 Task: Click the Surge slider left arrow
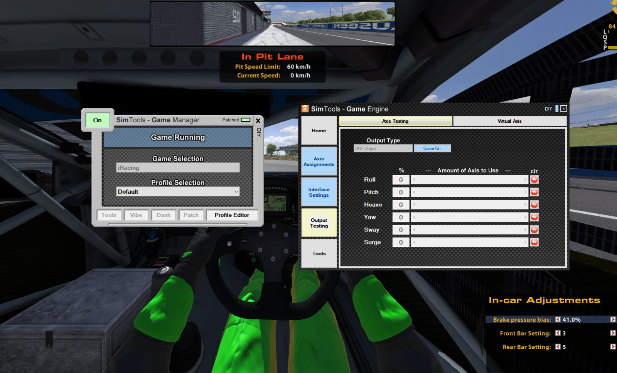414,242
